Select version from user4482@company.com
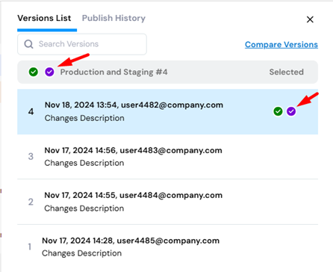The height and width of the screenshot is (272, 333). 167,111
